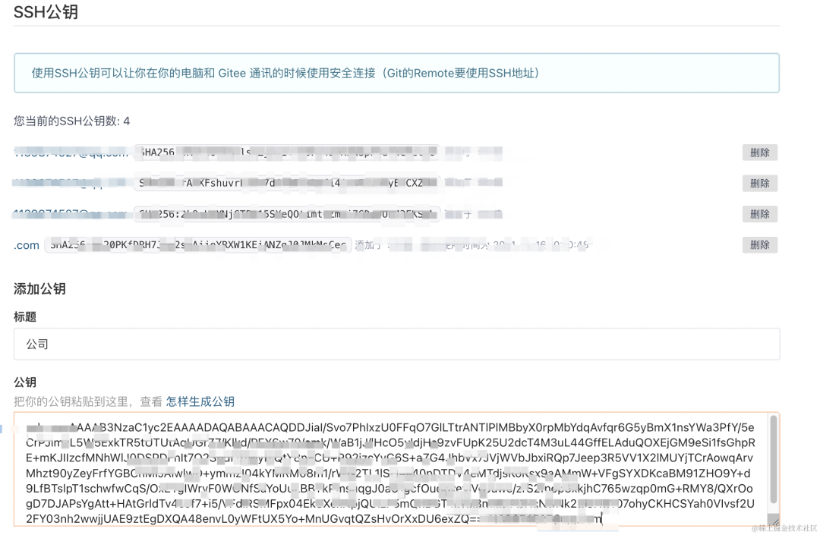Click 删除 button for the first SSH key

759,153
